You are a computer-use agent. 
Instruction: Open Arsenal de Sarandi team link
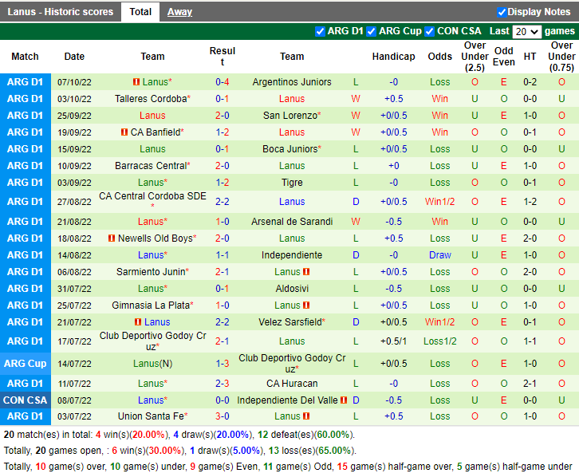tap(292, 222)
